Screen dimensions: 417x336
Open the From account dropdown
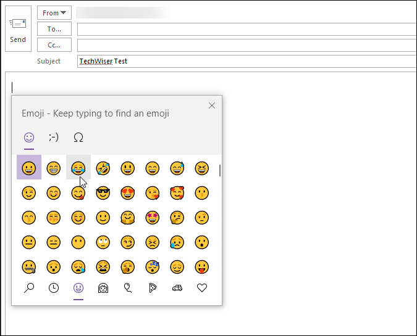point(54,13)
